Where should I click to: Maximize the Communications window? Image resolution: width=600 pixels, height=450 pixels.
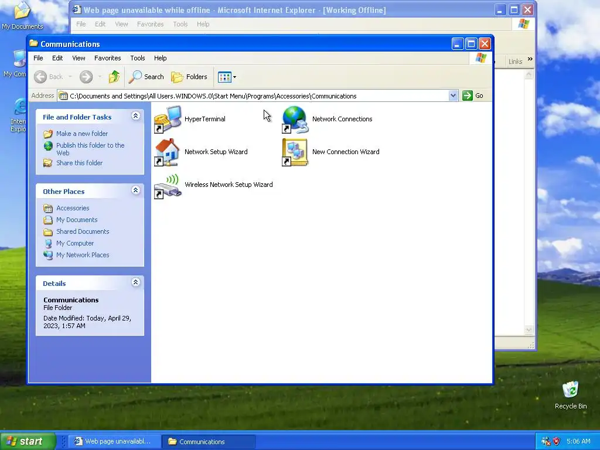click(x=471, y=44)
